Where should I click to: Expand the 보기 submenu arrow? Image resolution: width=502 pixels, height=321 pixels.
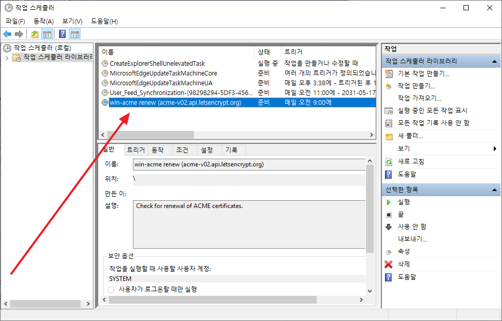495,148
